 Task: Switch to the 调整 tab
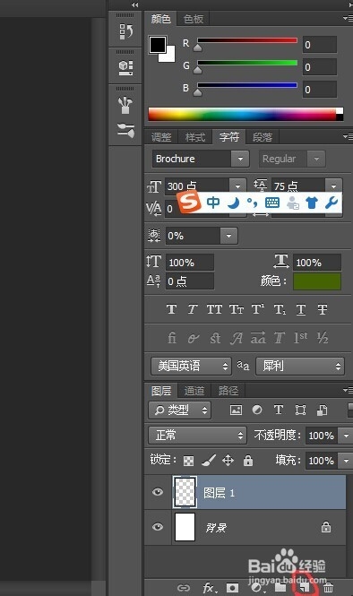(x=161, y=137)
